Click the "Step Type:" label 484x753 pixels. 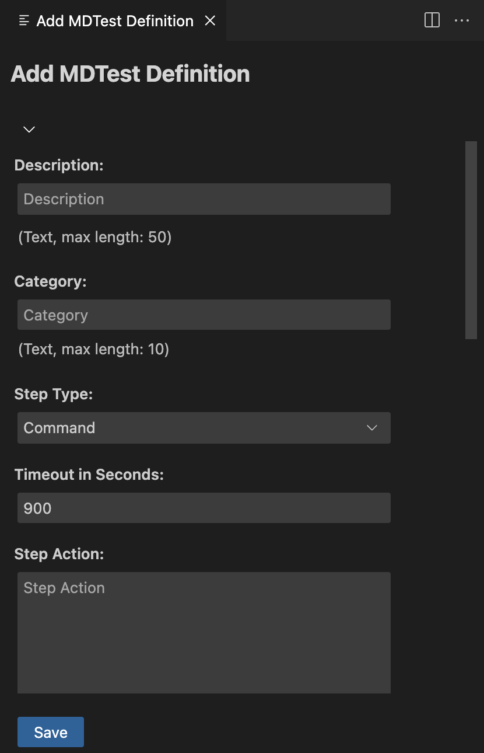[x=54, y=394]
